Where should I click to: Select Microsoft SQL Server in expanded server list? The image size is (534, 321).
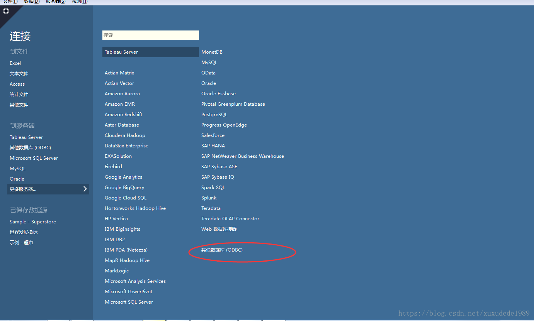[129, 302]
